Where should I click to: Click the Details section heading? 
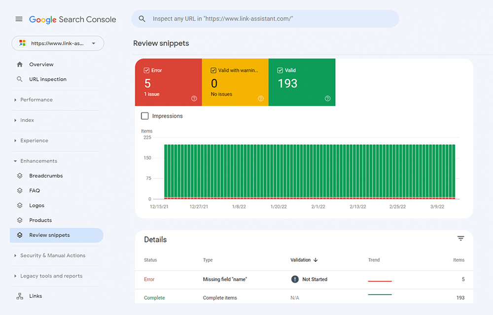[x=155, y=240]
